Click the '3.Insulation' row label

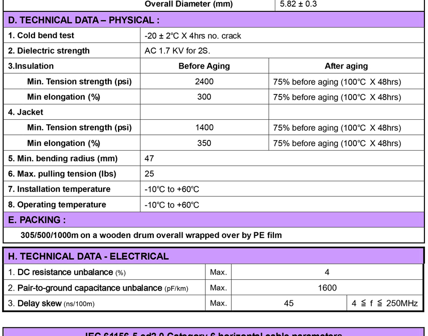[x=31, y=66]
